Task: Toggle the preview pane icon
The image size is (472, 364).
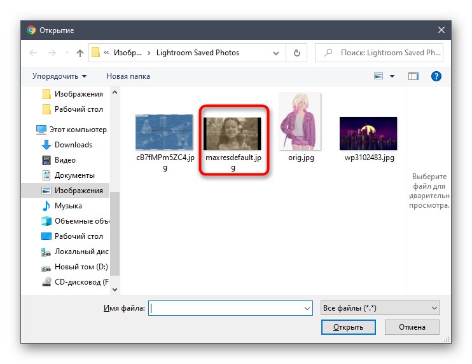Action: (x=413, y=76)
